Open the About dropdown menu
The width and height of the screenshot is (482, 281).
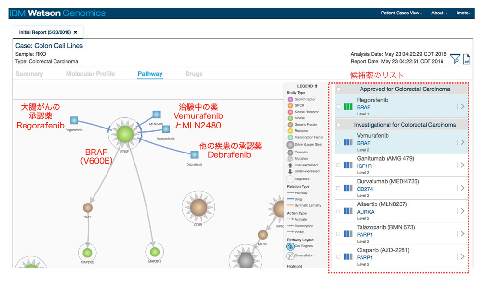click(439, 13)
